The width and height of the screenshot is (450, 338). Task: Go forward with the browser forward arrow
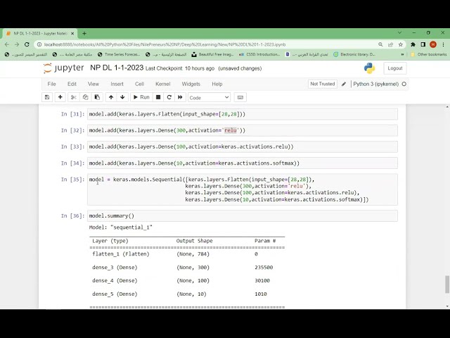pyautogui.click(x=17, y=44)
